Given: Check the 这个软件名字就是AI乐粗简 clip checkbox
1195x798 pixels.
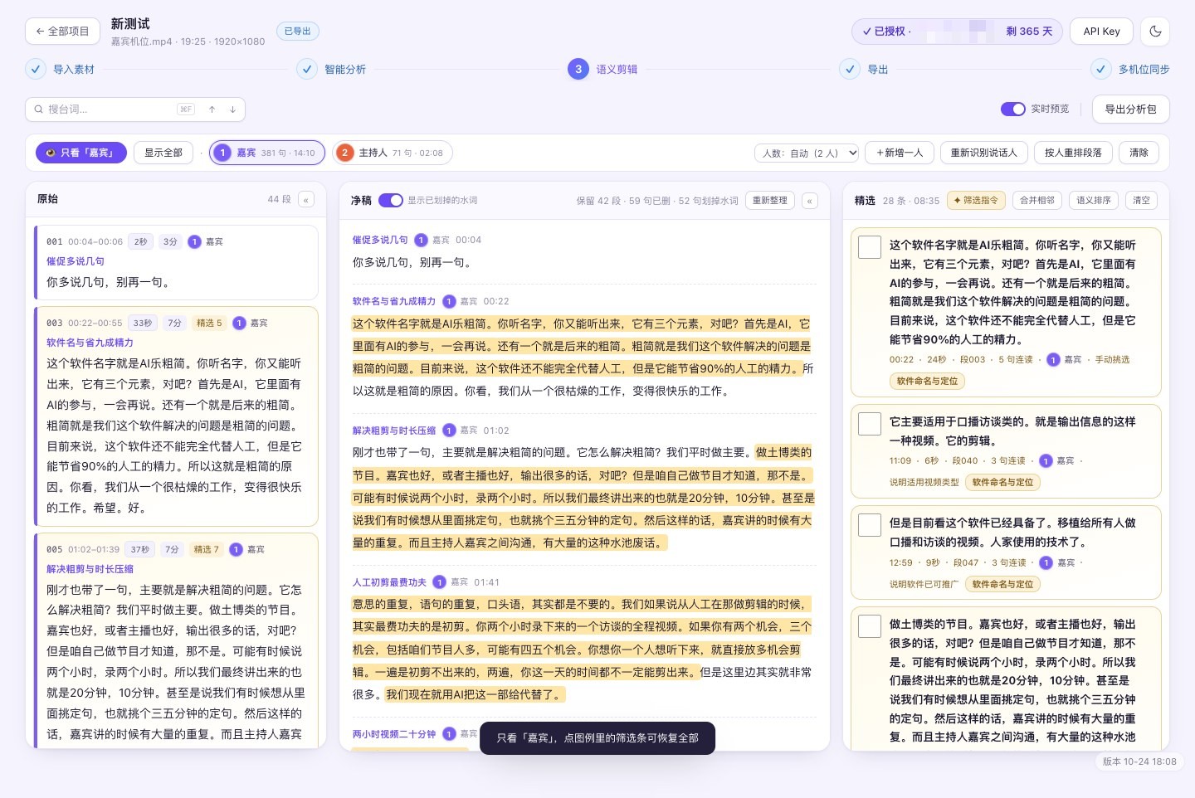Looking at the screenshot, I should 870,246.
